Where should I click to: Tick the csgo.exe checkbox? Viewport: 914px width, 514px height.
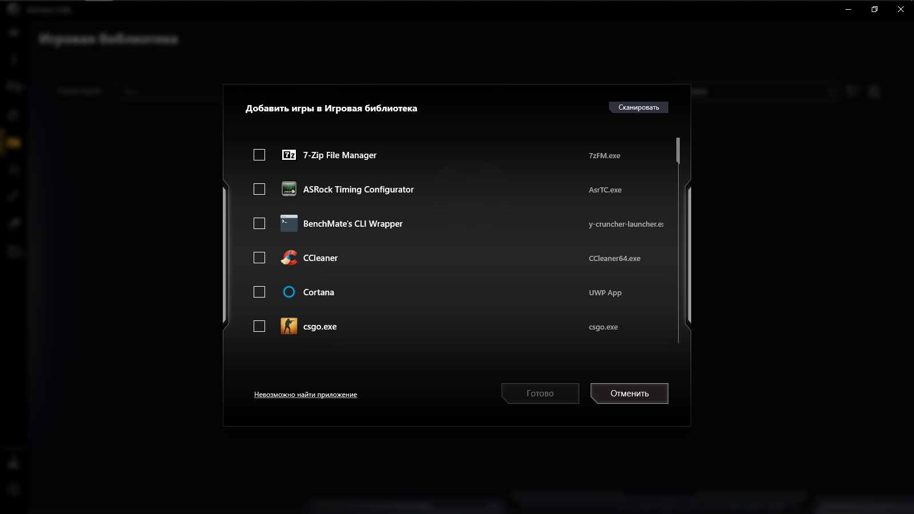pyautogui.click(x=259, y=326)
